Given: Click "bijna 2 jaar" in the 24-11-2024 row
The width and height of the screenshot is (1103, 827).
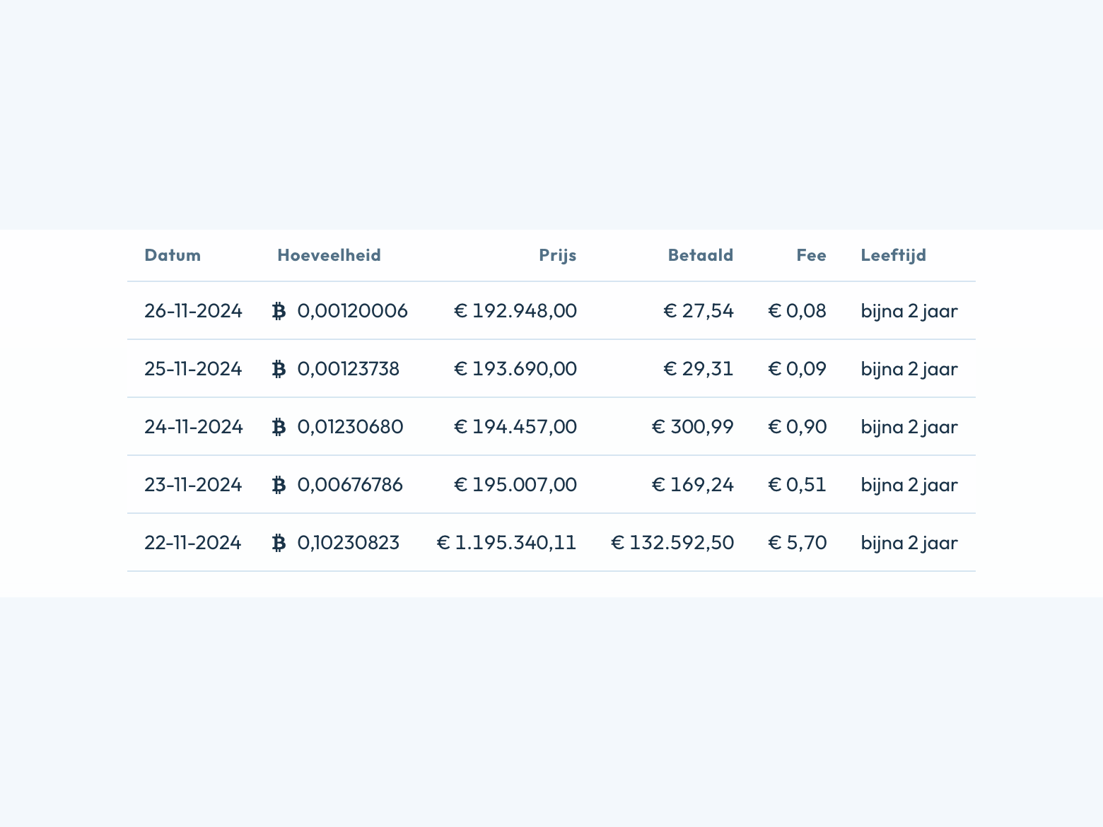Looking at the screenshot, I should point(909,427).
